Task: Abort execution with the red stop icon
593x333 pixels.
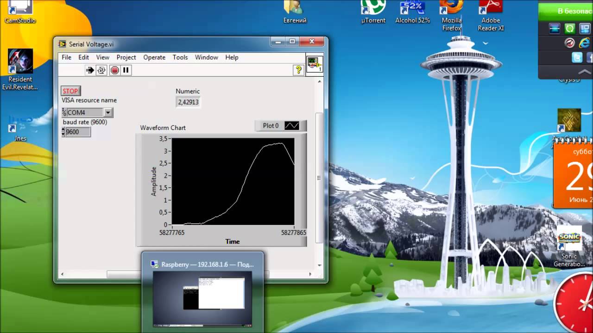Action: pyautogui.click(x=114, y=70)
